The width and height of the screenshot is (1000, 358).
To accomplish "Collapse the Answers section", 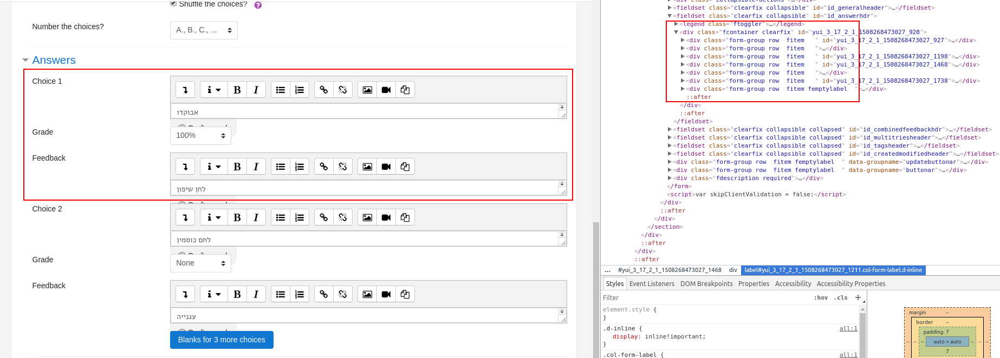I will [x=25, y=60].
